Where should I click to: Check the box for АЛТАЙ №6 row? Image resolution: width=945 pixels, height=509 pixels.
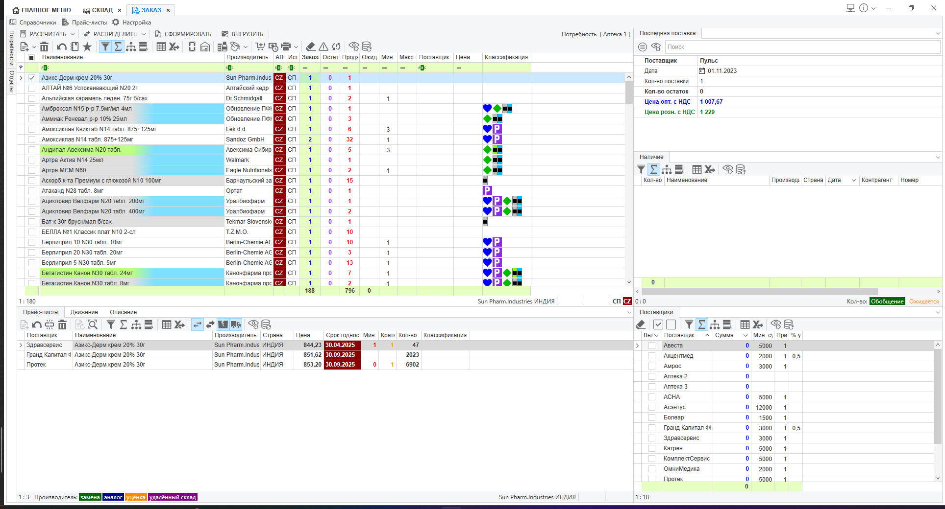(x=32, y=88)
